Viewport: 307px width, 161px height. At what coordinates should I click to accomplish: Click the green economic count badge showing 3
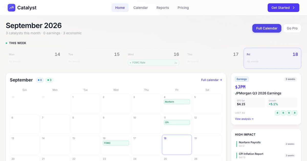point(49,80)
